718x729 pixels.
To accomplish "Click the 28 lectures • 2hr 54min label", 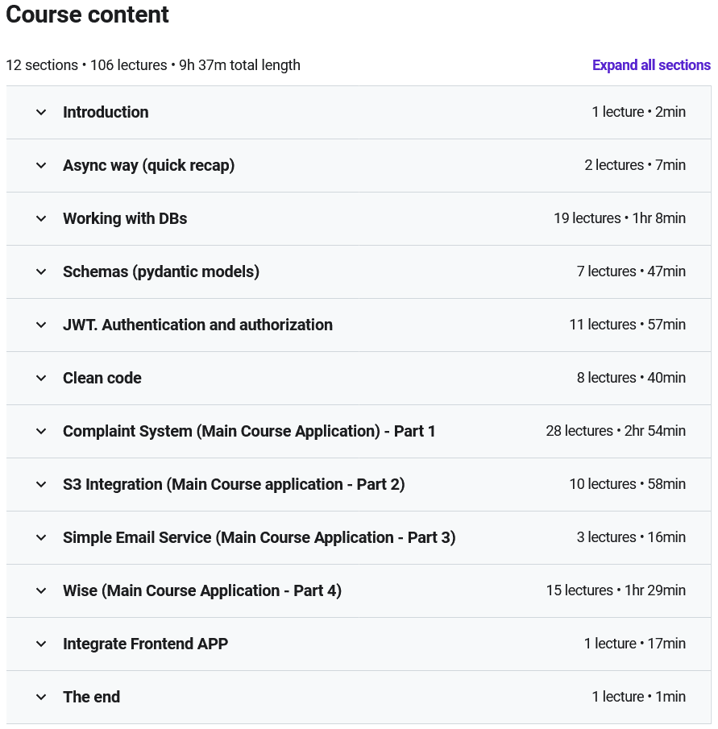I will tap(616, 431).
